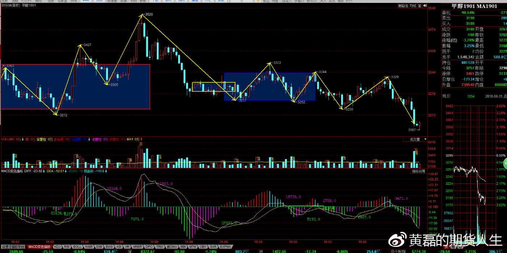Click the 外盘 value 739540
Viewport: 507px width, 253px height.
pos(468,84)
